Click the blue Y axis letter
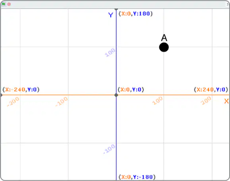Screen dimensions: 230x181 (x=111, y=15)
